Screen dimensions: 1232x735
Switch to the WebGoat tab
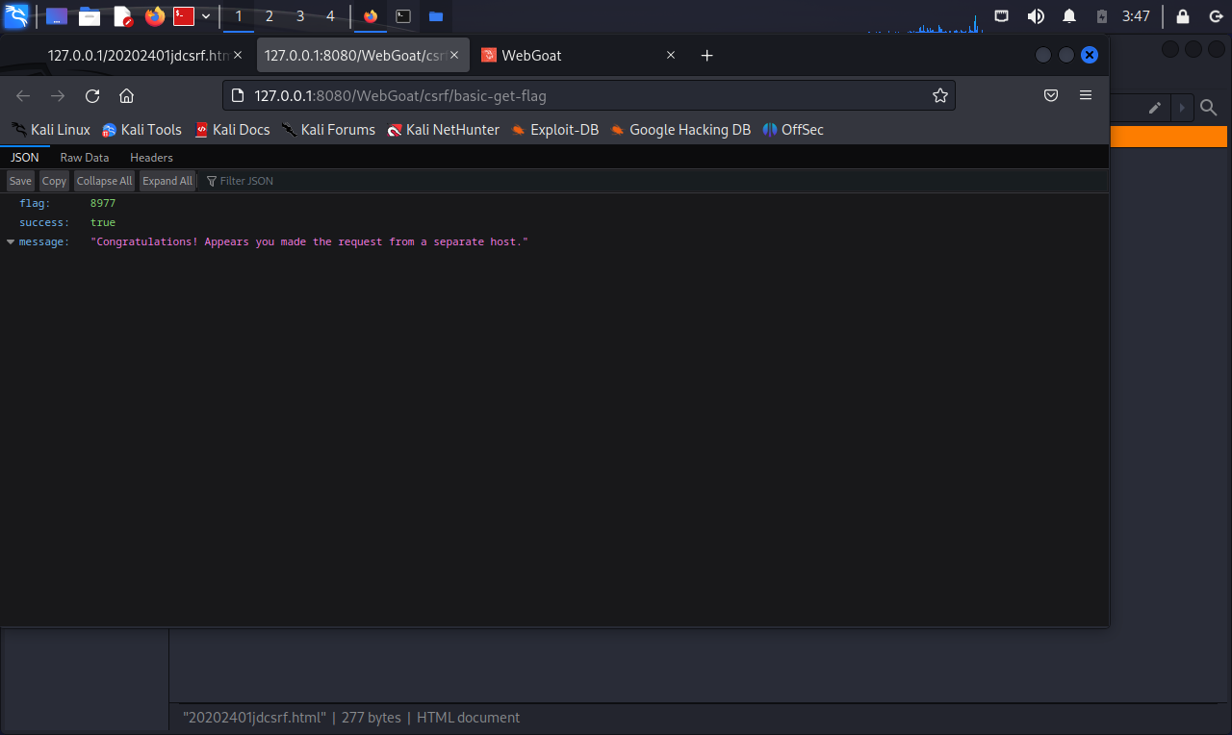[x=579, y=55]
